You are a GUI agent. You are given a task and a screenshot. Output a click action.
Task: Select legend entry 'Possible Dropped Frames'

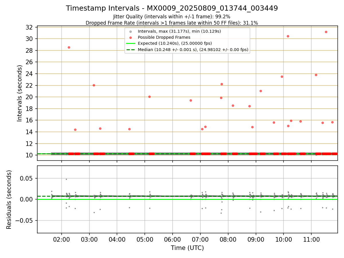click(164, 37)
